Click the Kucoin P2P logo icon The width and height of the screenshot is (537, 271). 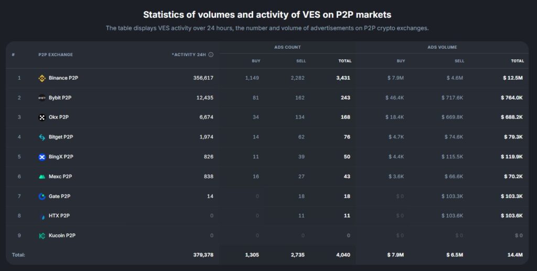pos(42,236)
